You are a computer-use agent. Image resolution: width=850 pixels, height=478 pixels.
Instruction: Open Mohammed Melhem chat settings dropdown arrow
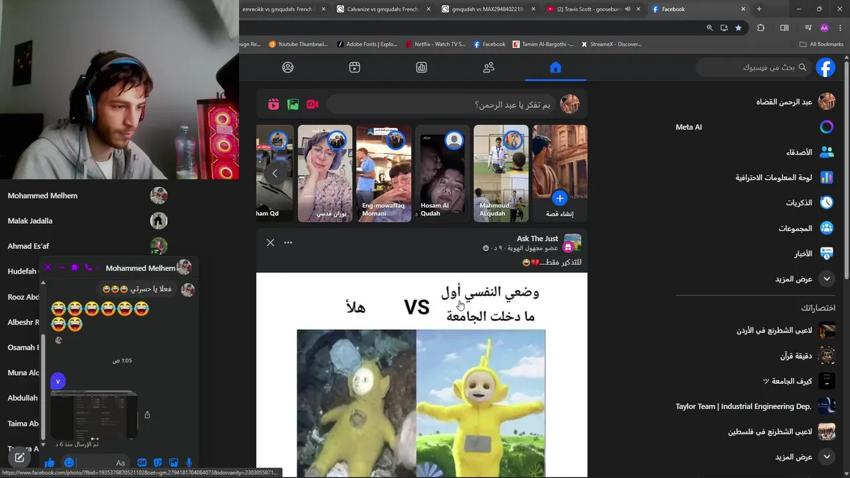click(100, 268)
